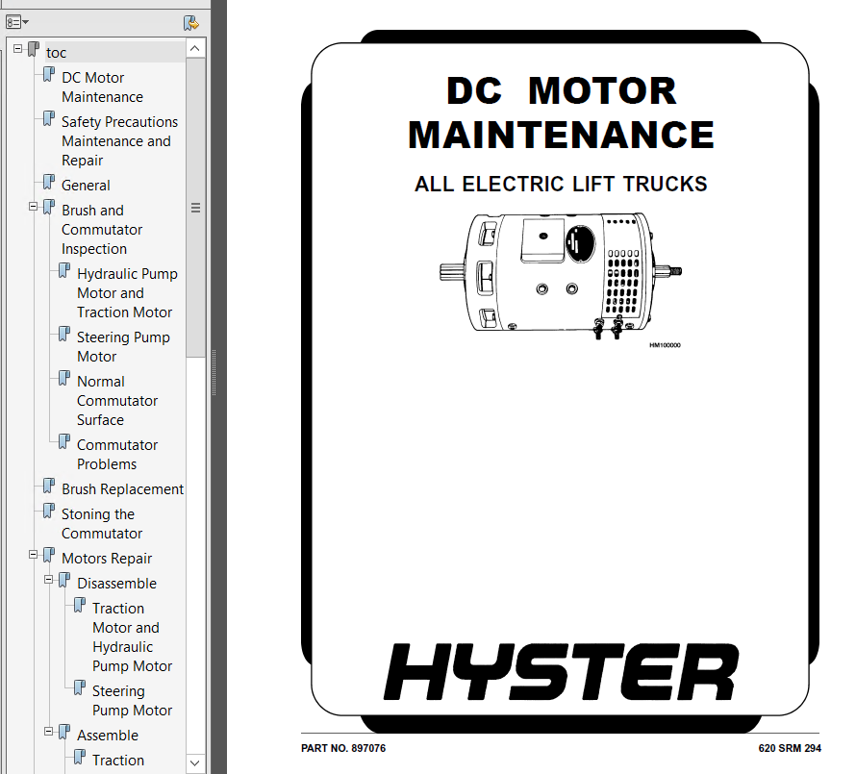Click the Commutator Problems bookmark icon
The image size is (856, 774).
pos(63,441)
